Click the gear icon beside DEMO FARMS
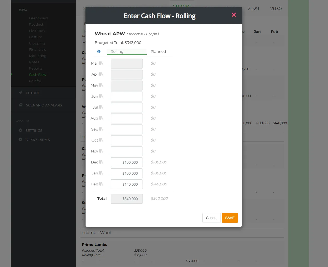 click(x=20, y=140)
